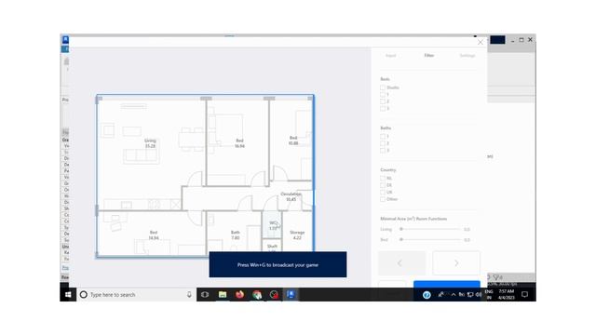The width and height of the screenshot is (596, 335).
Task: Close the floor plan dialog with the X
Action: click(x=481, y=42)
